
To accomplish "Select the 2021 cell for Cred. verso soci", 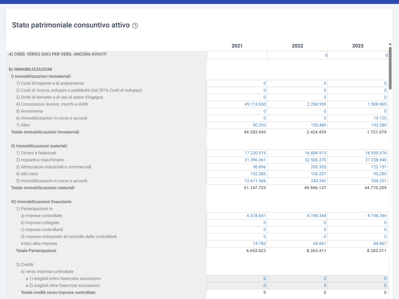I will [x=237, y=55].
